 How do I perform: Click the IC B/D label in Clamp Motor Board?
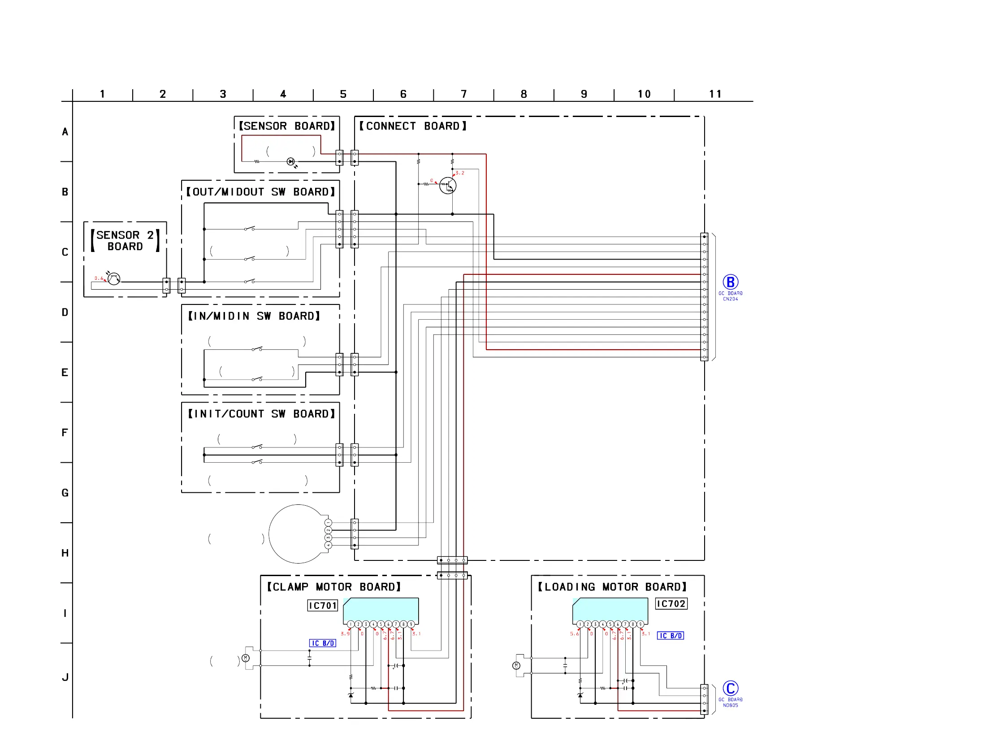coord(322,643)
